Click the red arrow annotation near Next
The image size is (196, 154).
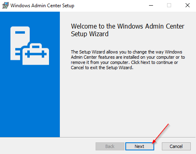coord(160,133)
